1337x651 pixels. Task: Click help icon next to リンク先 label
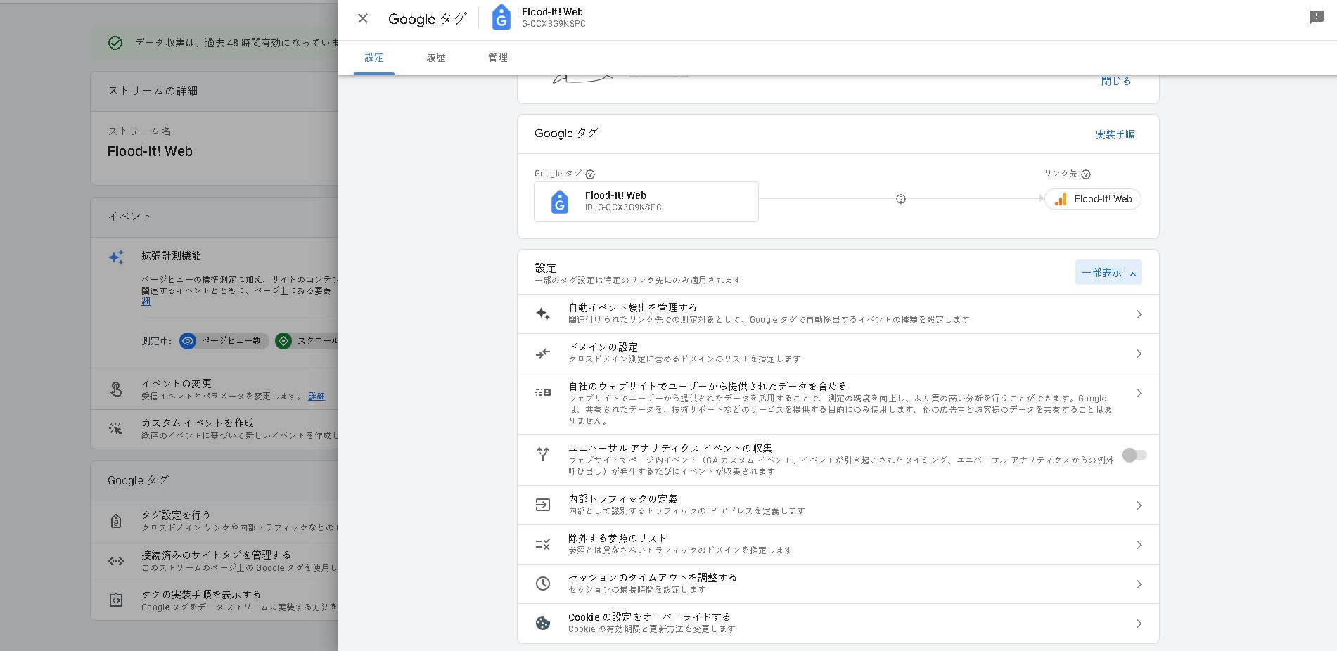point(1086,174)
